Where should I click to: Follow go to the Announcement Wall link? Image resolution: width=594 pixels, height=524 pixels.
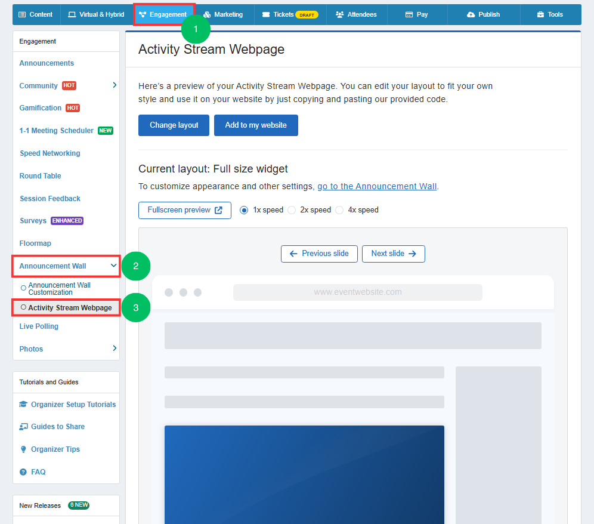point(377,186)
